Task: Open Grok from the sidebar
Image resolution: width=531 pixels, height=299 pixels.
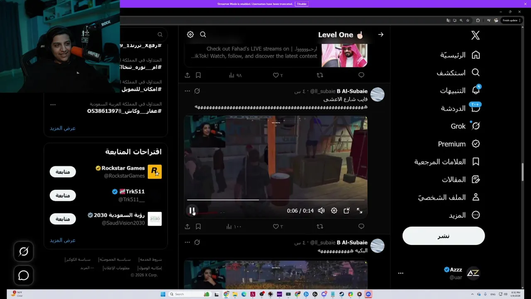Action: point(465,126)
